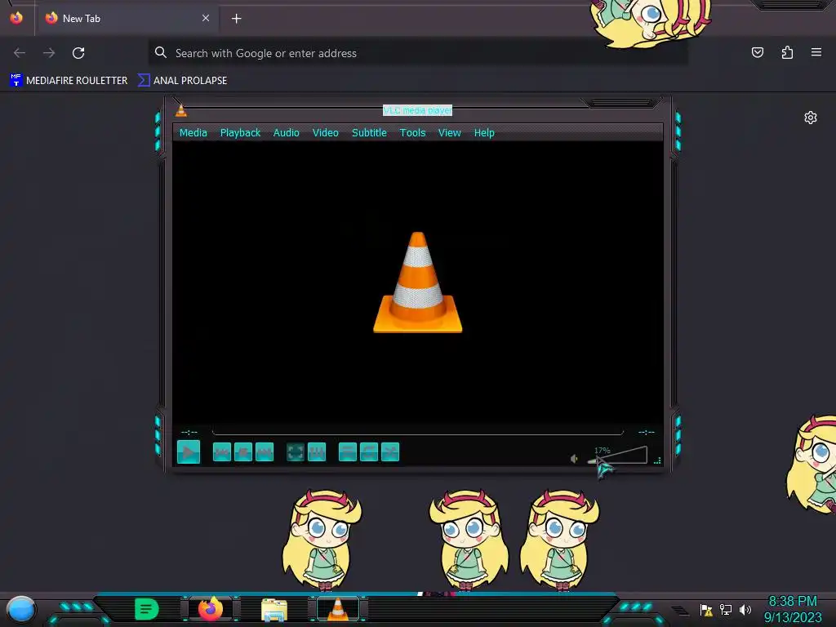Viewport: 836px width, 627px height.
Task: Mute audio via VLC speaker icon
Action: tap(574, 459)
